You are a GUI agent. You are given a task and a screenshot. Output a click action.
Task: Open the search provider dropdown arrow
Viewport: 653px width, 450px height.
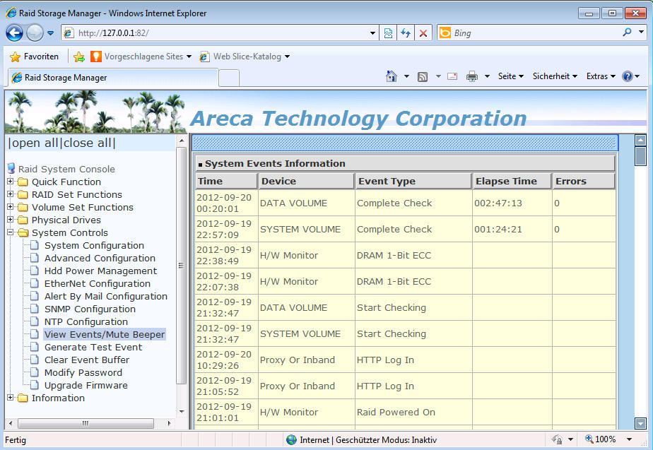click(642, 32)
